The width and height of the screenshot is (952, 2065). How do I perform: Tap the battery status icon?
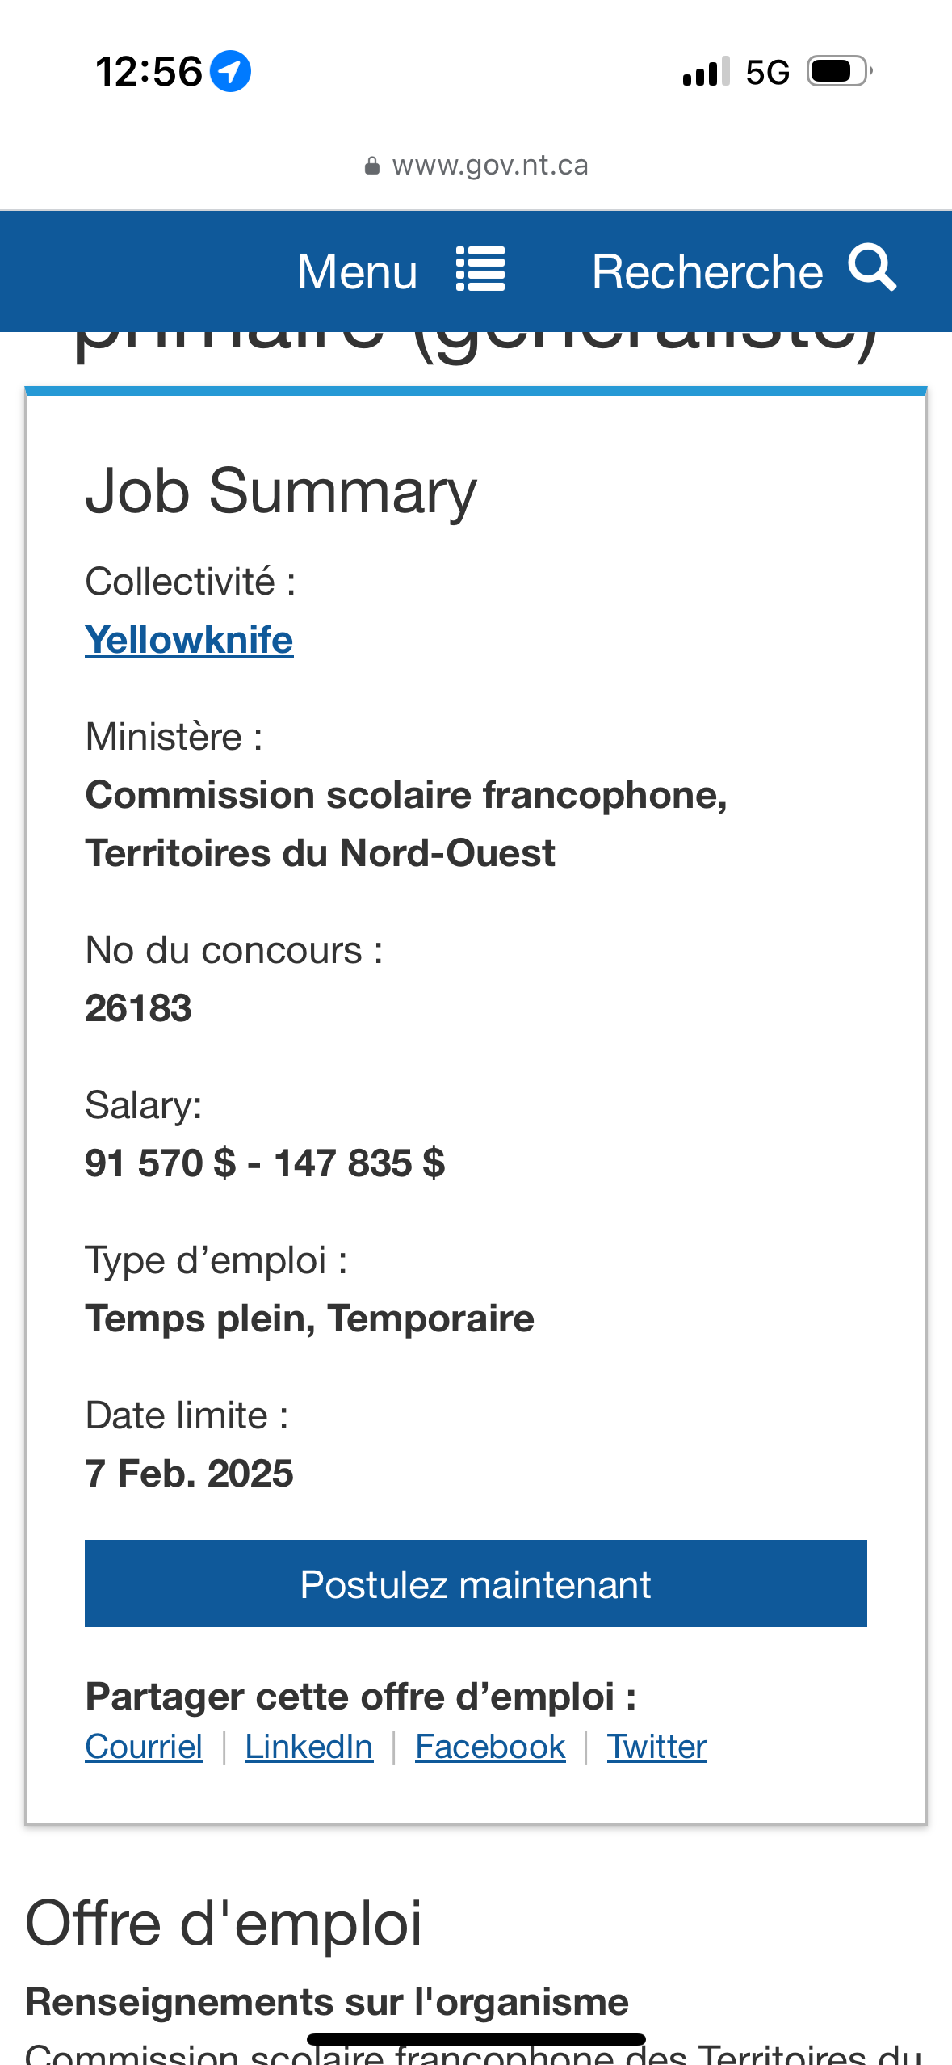tap(840, 71)
